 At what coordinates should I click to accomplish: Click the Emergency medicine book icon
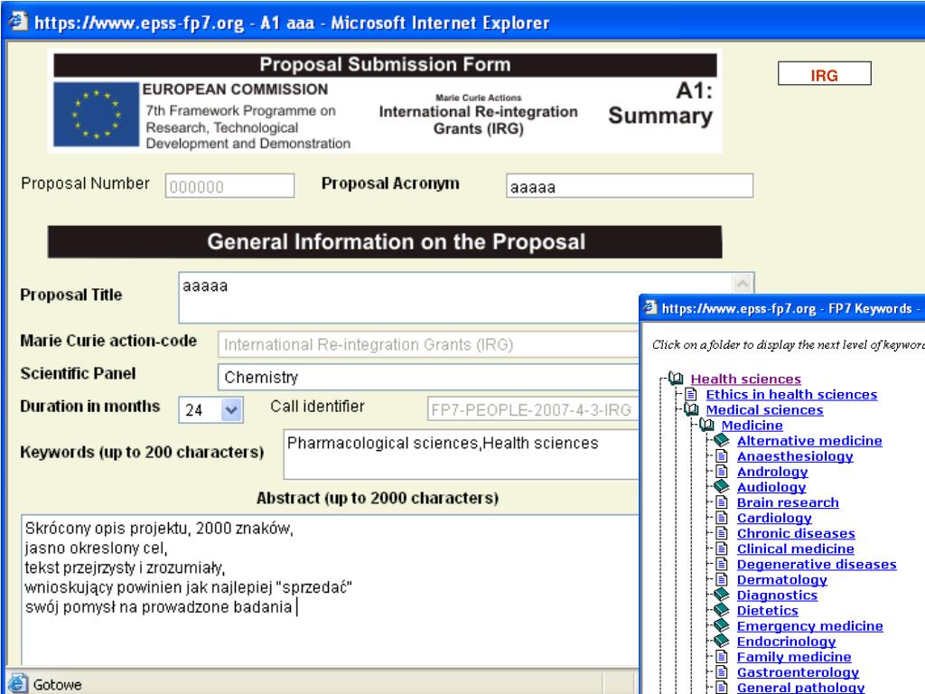click(722, 625)
